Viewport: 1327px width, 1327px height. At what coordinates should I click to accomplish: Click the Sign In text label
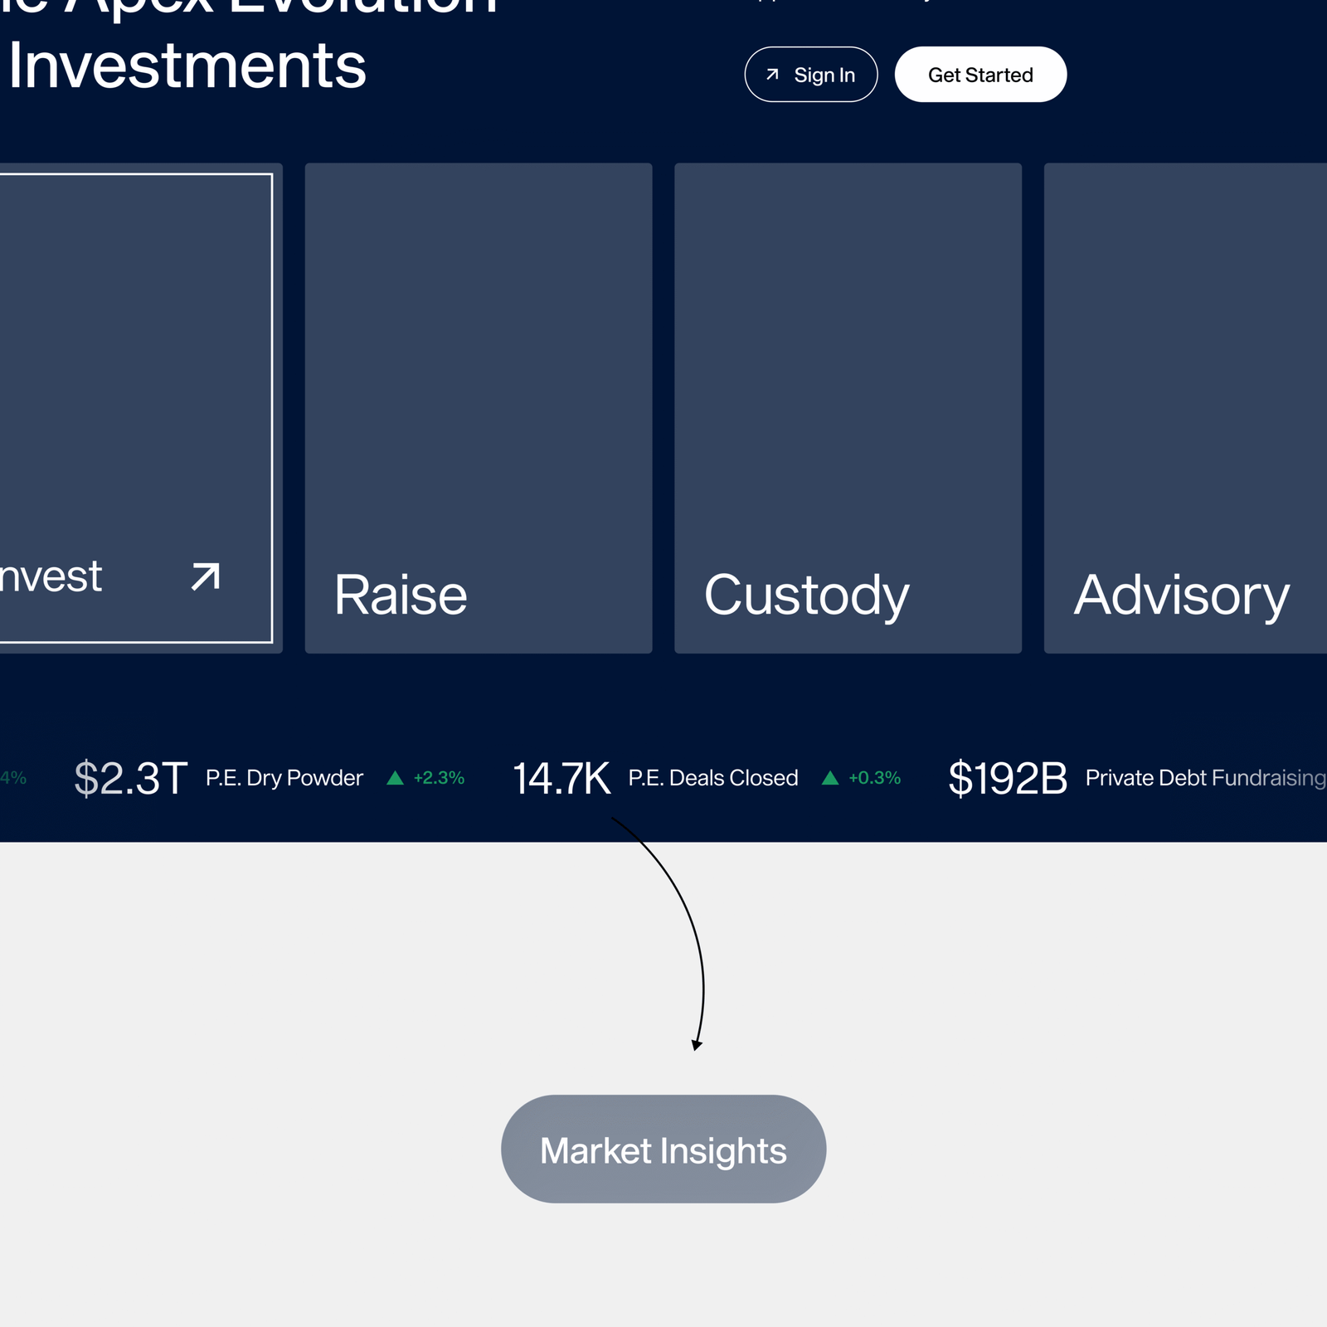pyautogui.click(x=824, y=75)
